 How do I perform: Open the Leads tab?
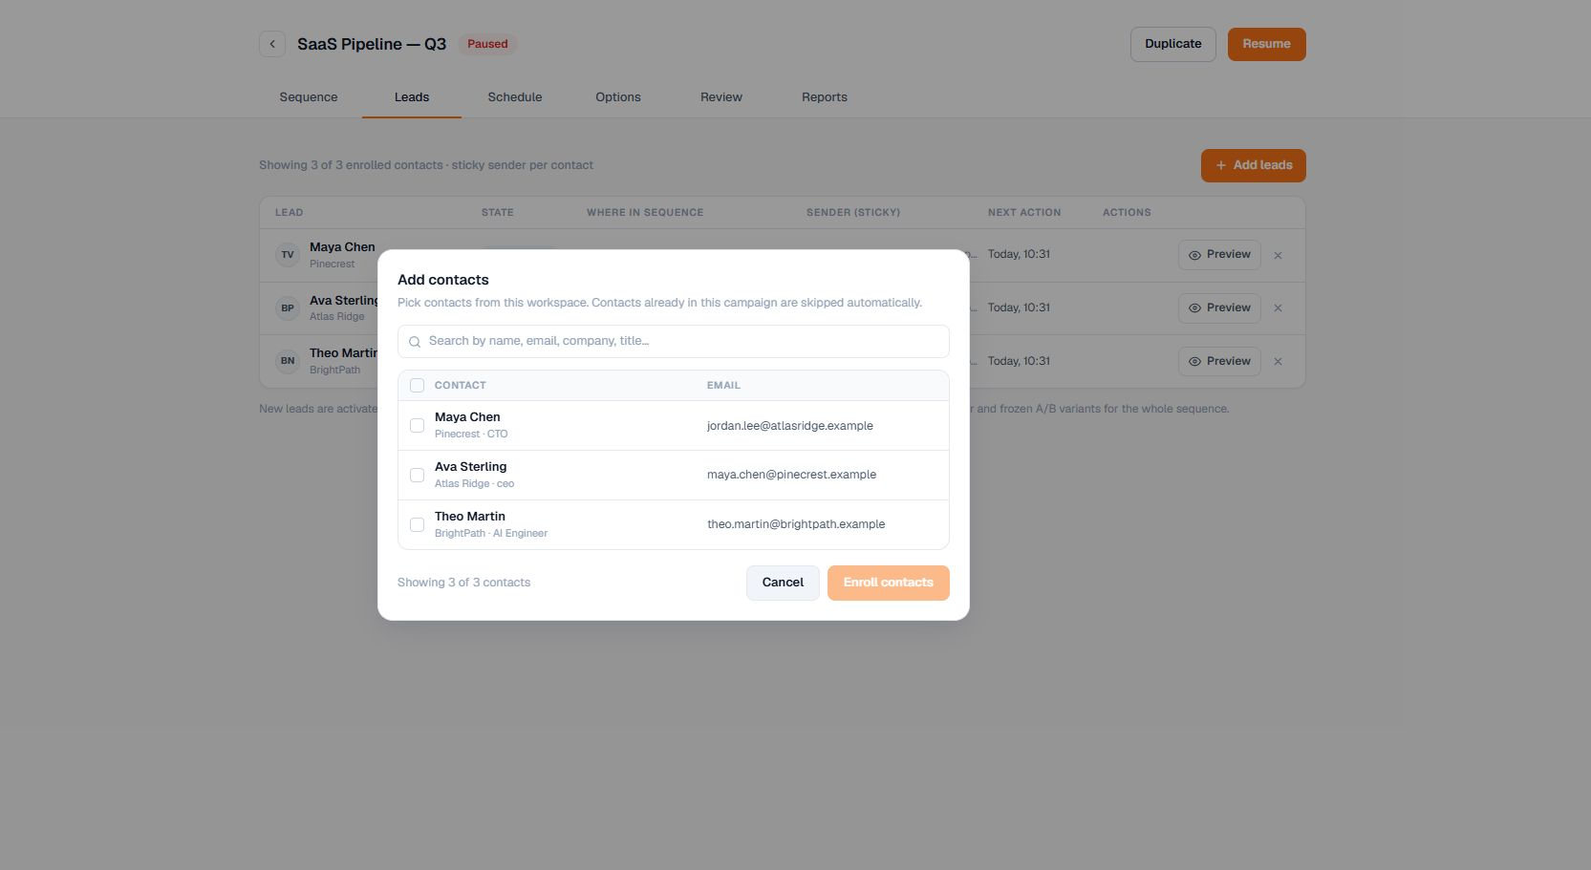click(412, 97)
